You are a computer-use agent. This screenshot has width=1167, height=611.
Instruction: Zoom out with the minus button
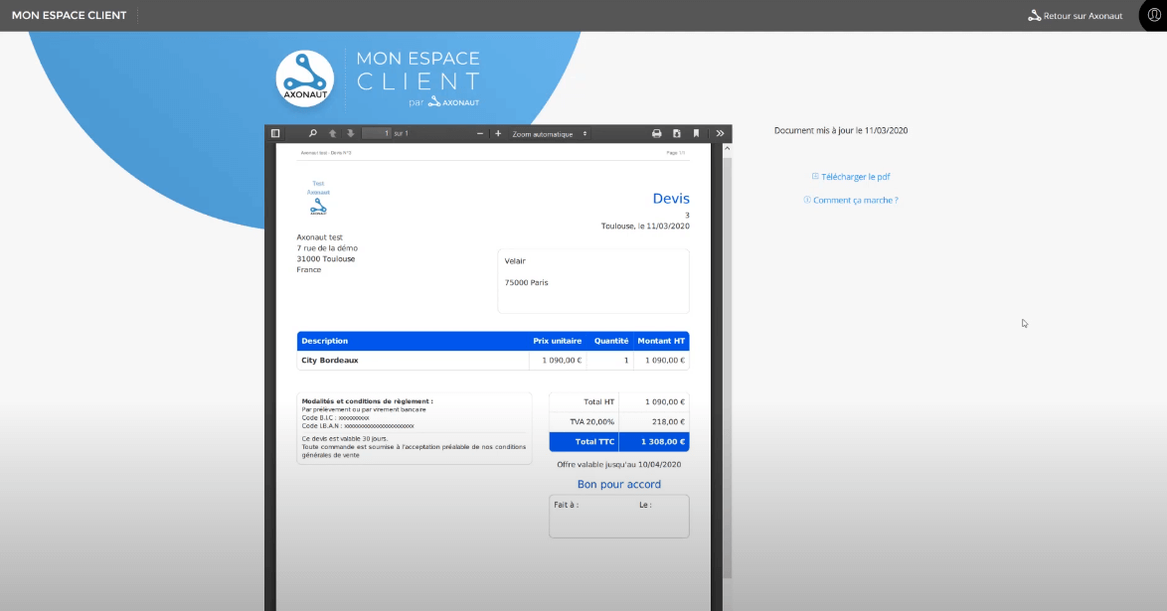(480, 133)
